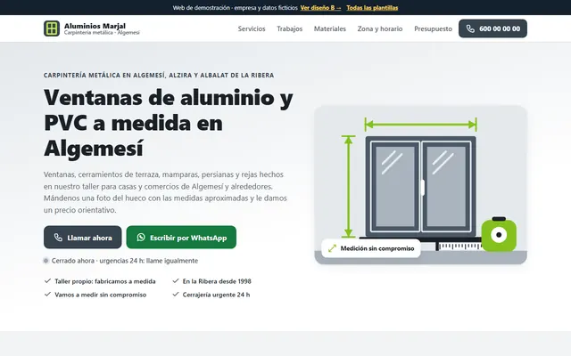Viewport: 571px width, 356px height.
Task: Click the horizontal width measurement arrow
Action: pos(420,125)
